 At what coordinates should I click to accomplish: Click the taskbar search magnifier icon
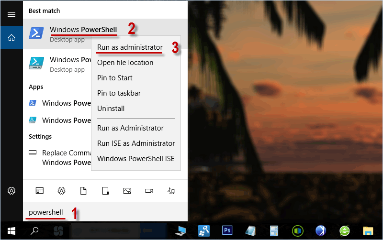34,231
